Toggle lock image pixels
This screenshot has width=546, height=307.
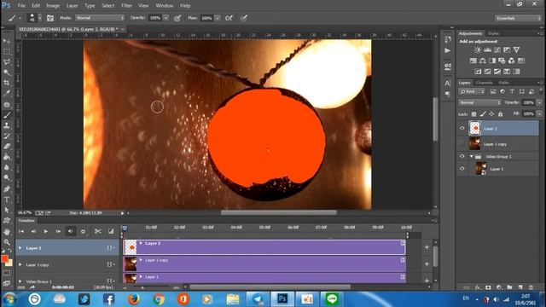[x=483, y=113]
